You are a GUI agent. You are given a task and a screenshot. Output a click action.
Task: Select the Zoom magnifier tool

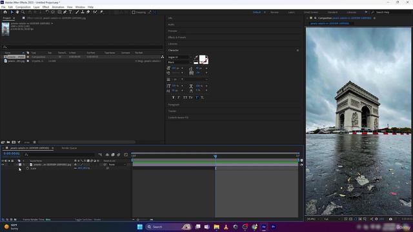coord(23,12)
